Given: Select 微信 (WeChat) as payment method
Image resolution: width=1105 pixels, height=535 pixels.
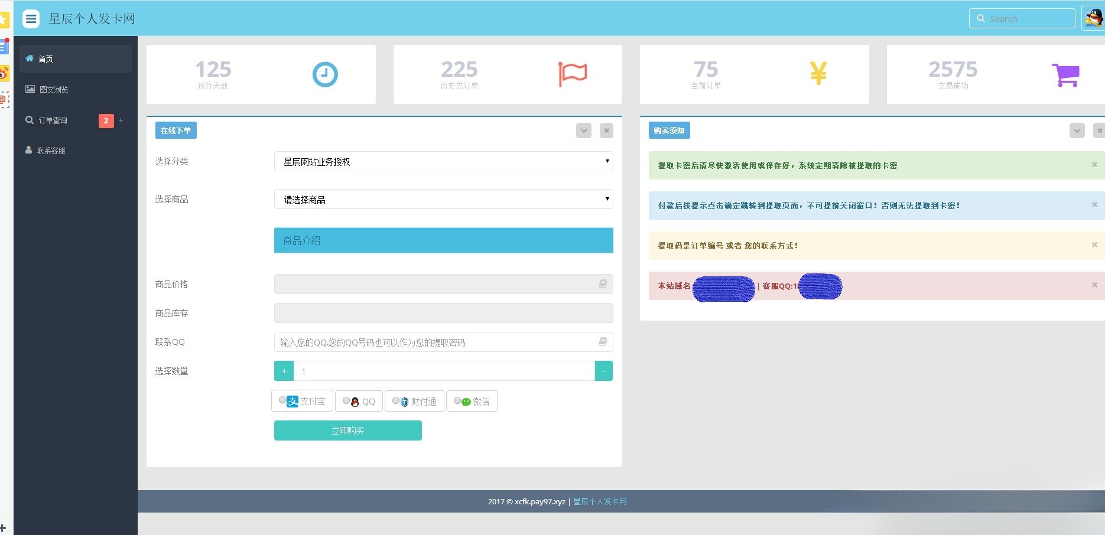Looking at the screenshot, I should (x=457, y=400).
